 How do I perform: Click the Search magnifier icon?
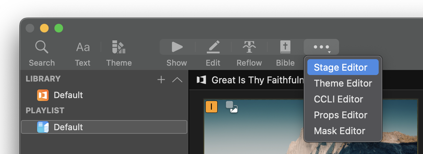pyautogui.click(x=41, y=47)
